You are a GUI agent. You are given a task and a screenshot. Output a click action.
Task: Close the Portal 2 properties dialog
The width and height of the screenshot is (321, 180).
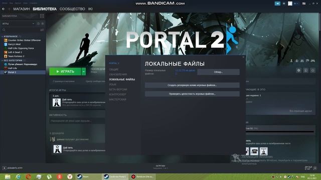tap(243, 57)
